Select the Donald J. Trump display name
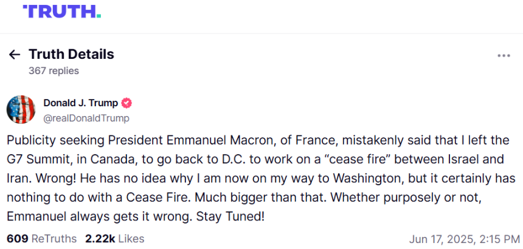 81,103
